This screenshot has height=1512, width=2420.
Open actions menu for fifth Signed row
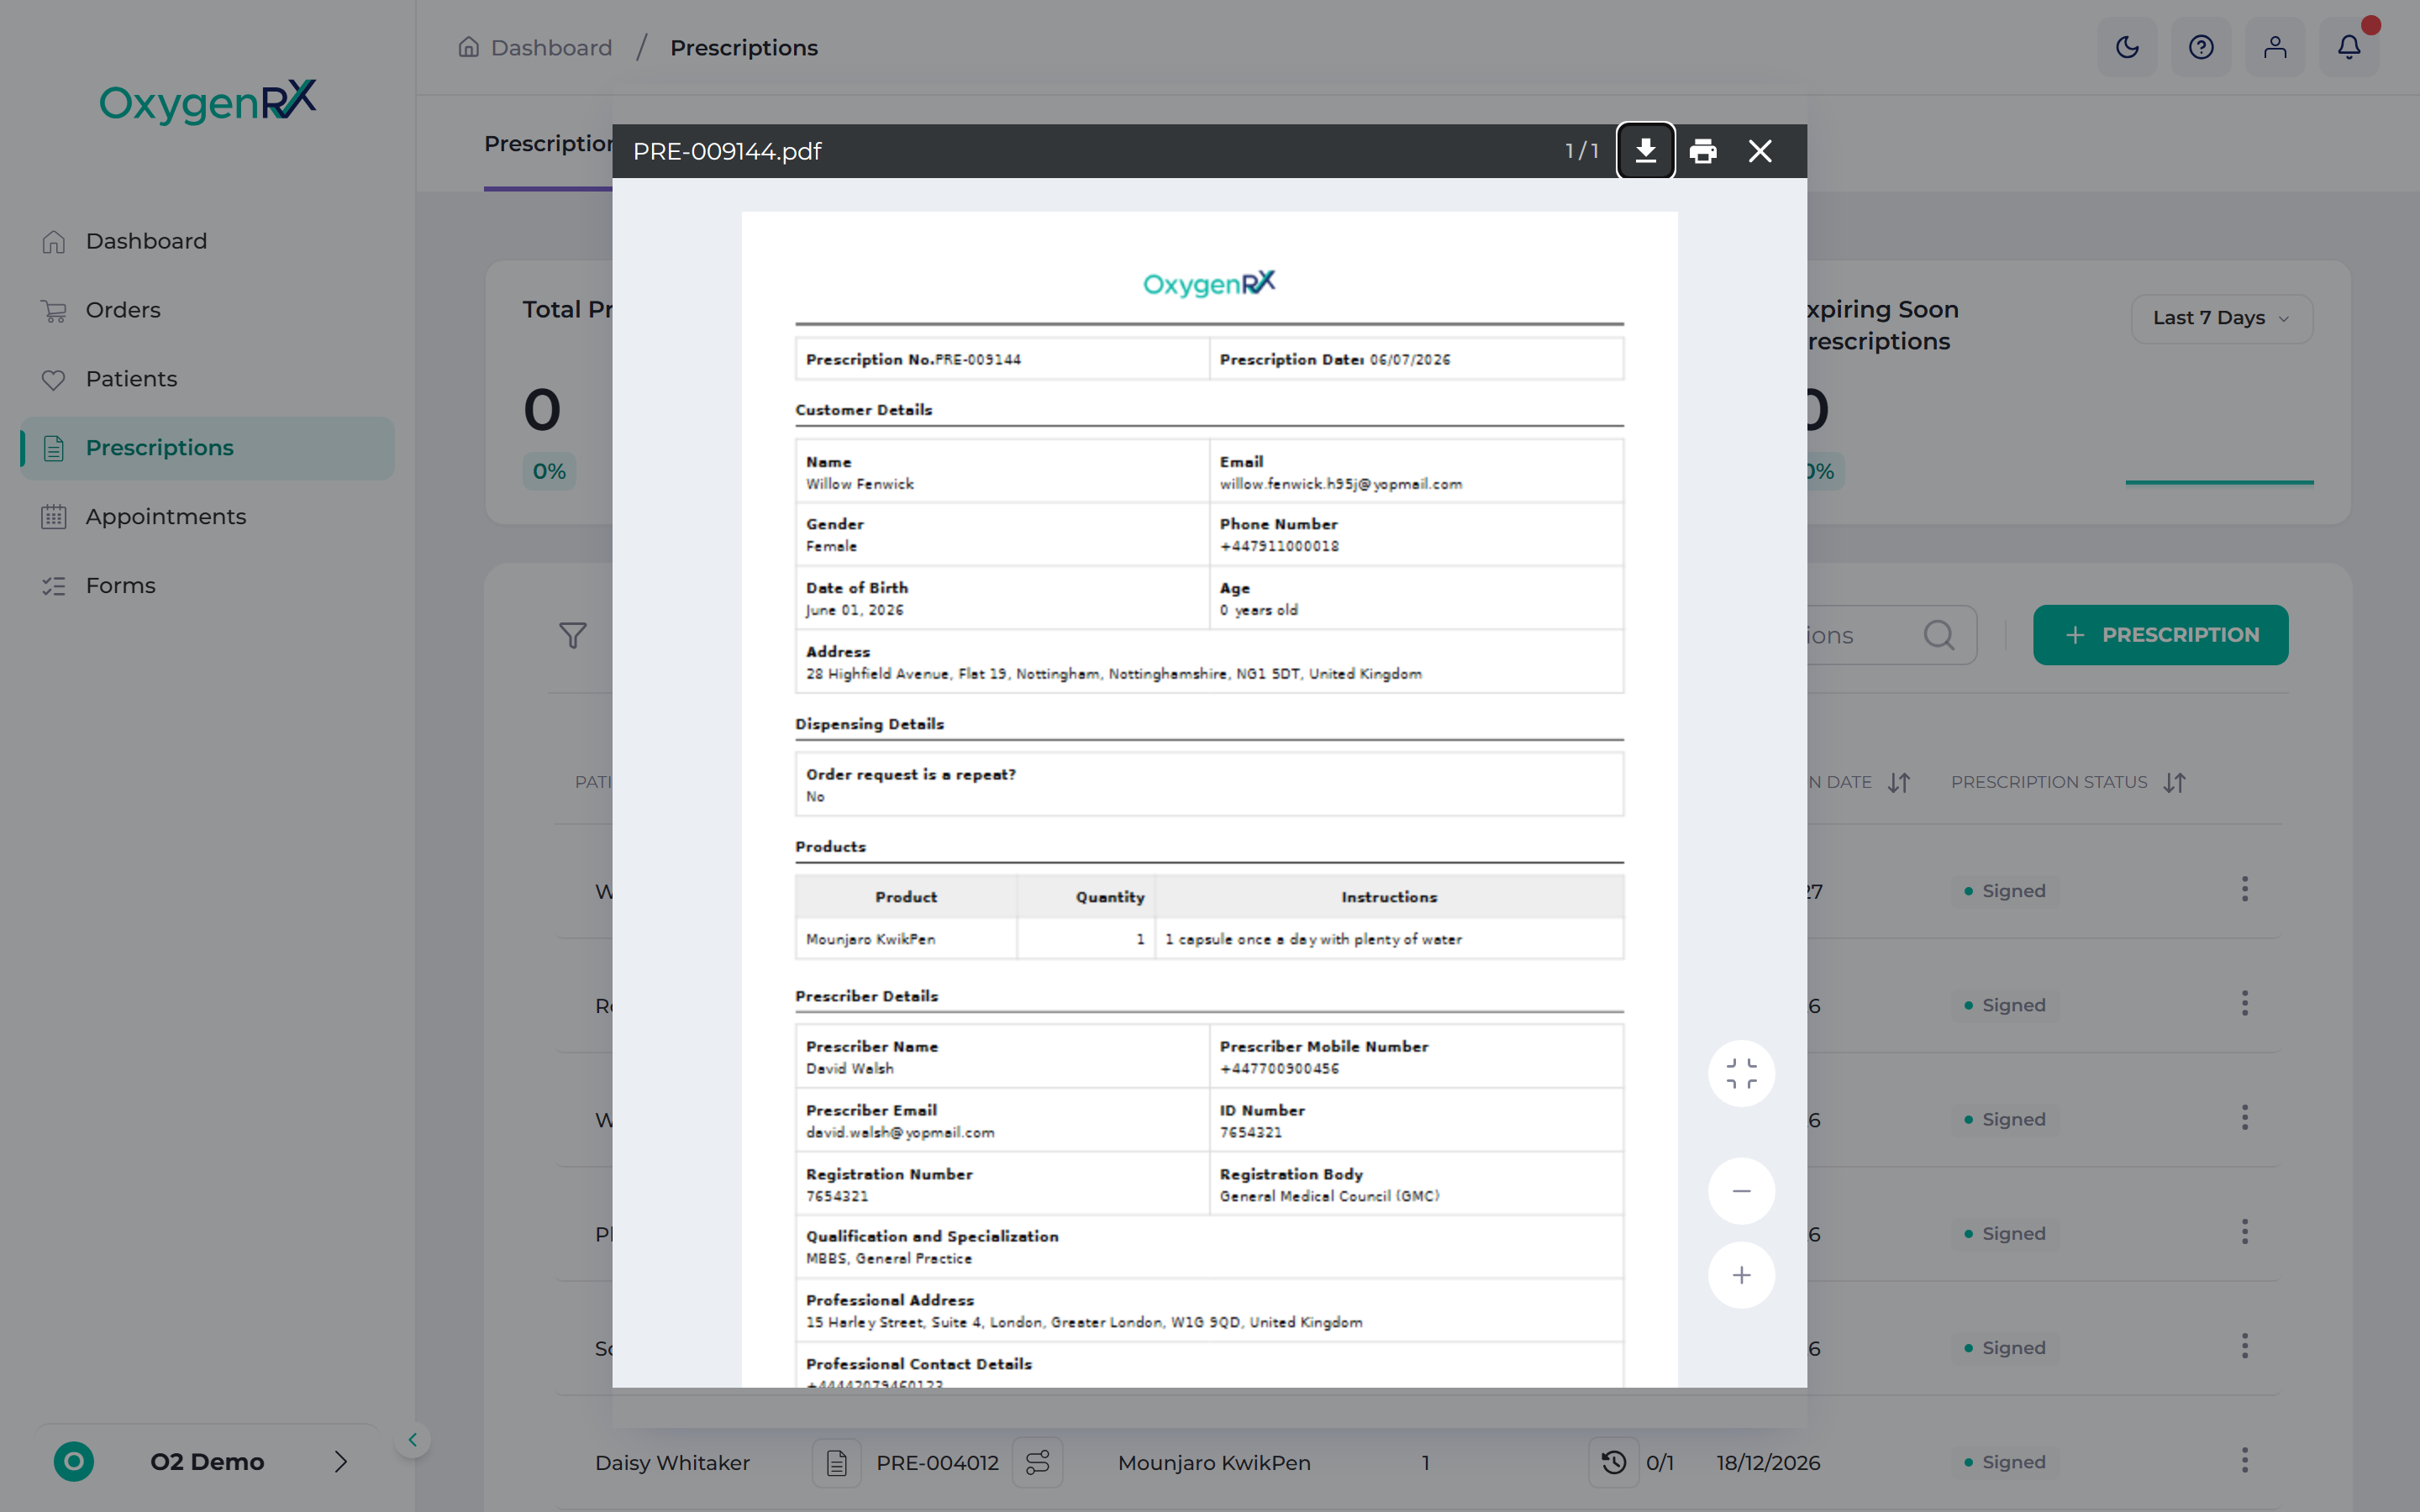coord(2245,1347)
